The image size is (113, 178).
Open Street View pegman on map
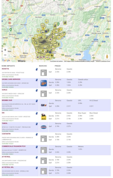[x=107, y=57]
